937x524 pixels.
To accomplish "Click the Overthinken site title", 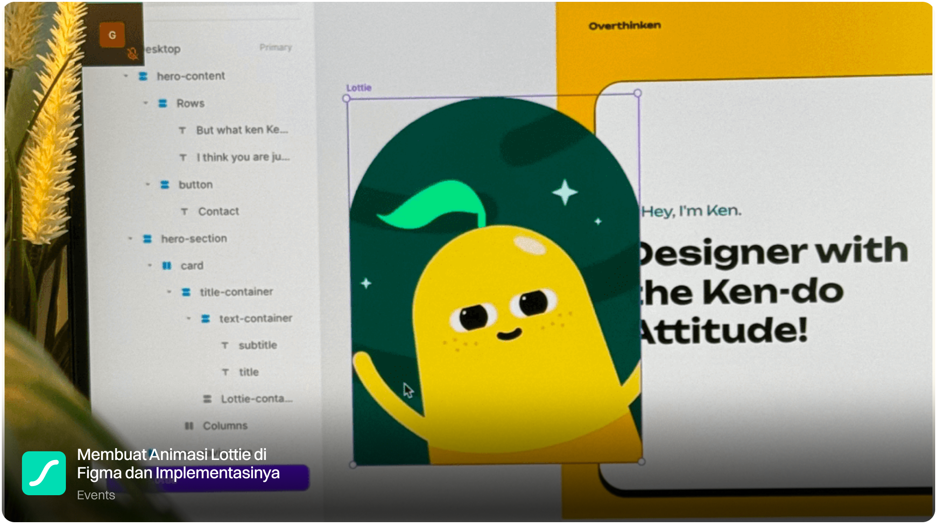I will [x=625, y=26].
